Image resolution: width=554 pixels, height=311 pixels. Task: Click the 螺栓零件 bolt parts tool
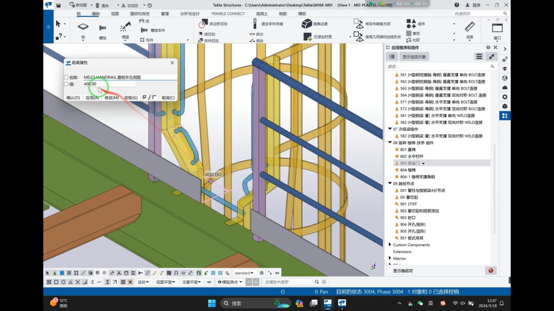coord(153,30)
